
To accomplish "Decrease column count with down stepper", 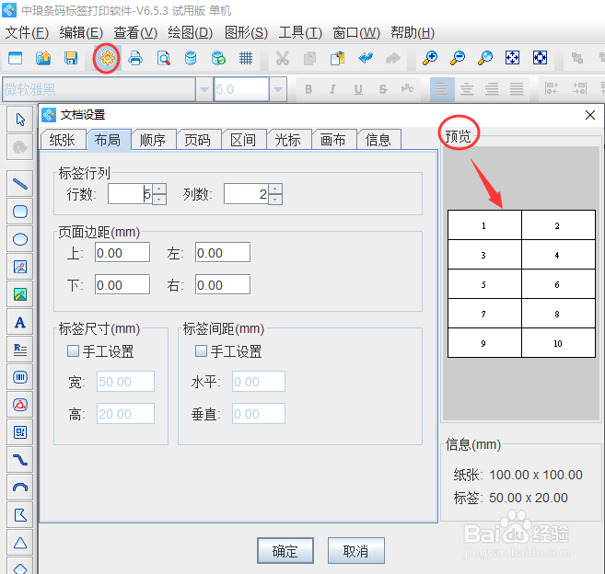I will coord(275,200).
